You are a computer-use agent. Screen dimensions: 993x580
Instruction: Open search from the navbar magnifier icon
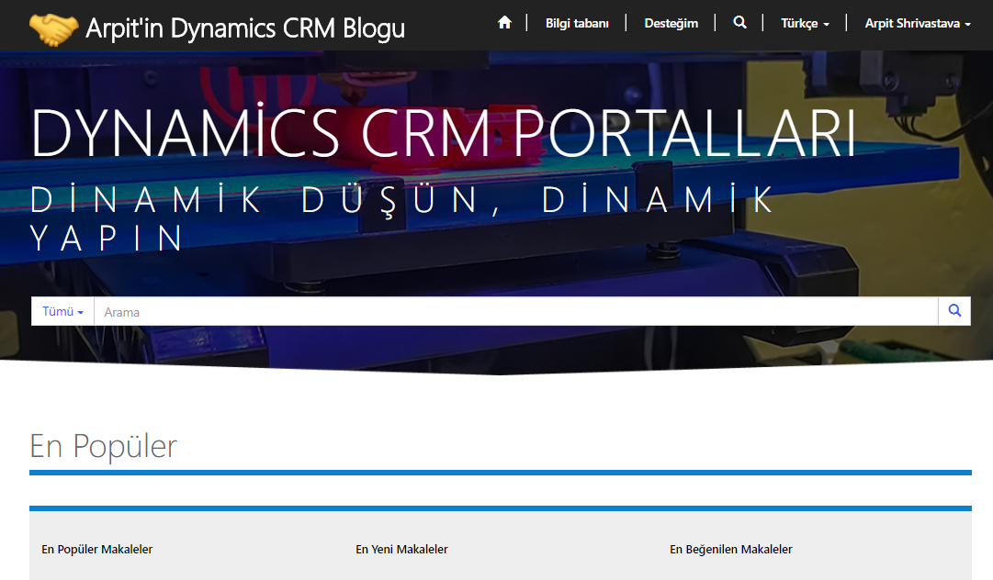click(739, 23)
